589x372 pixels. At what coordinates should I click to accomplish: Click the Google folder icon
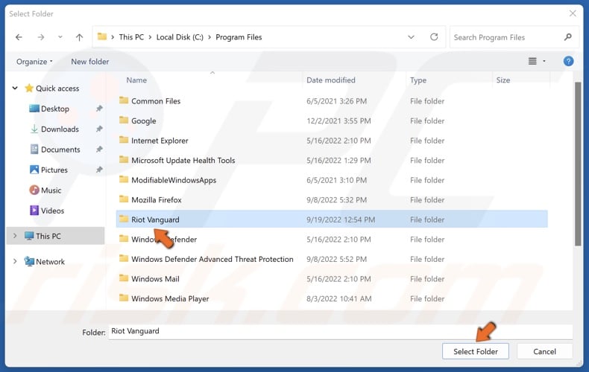click(x=124, y=120)
